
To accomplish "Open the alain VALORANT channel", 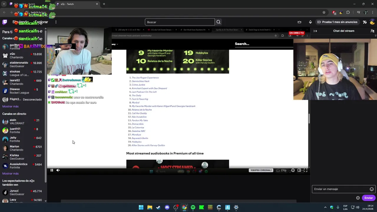I will (x=22, y=122).
